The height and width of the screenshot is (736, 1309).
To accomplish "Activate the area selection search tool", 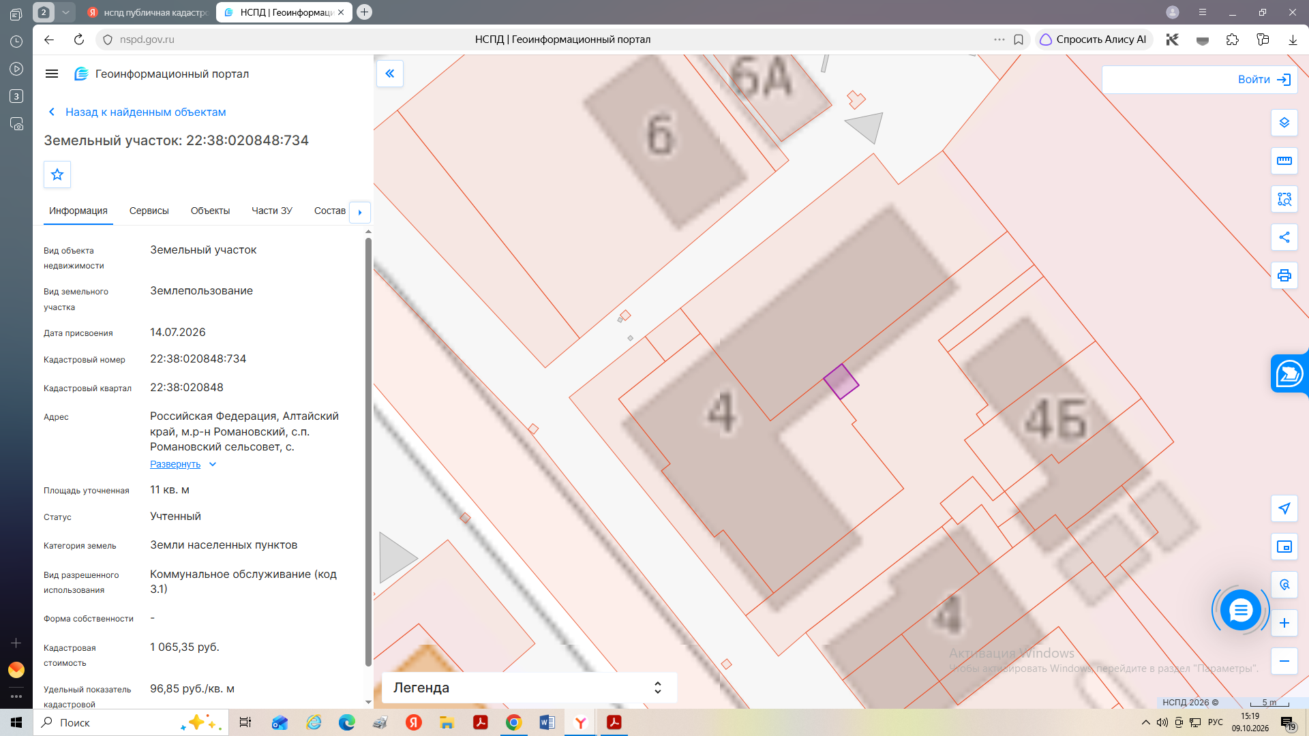I will pyautogui.click(x=1284, y=199).
